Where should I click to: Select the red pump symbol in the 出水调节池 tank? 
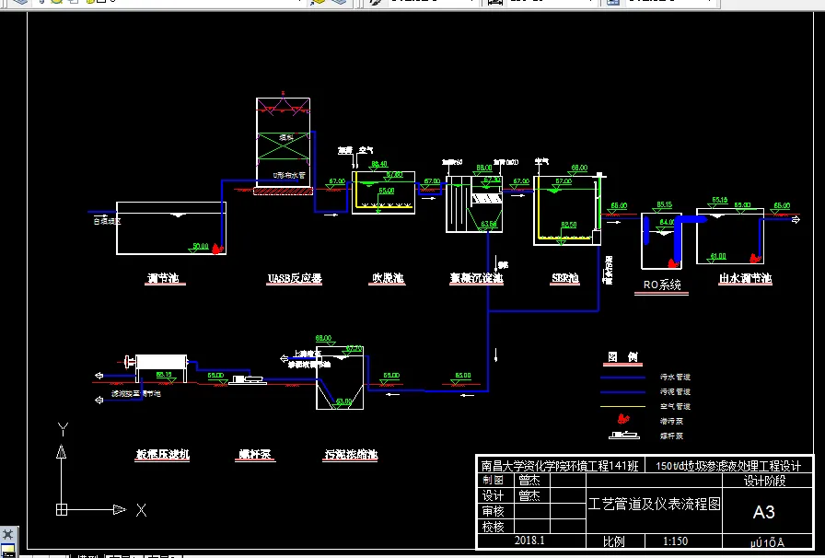[755, 259]
